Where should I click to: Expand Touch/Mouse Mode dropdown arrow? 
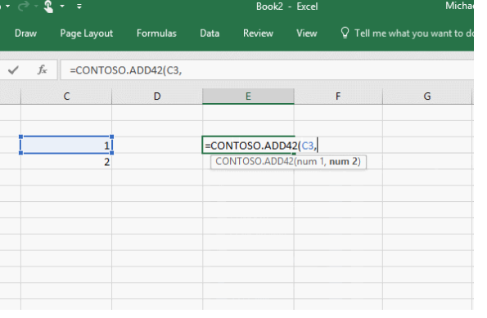pos(62,6)
